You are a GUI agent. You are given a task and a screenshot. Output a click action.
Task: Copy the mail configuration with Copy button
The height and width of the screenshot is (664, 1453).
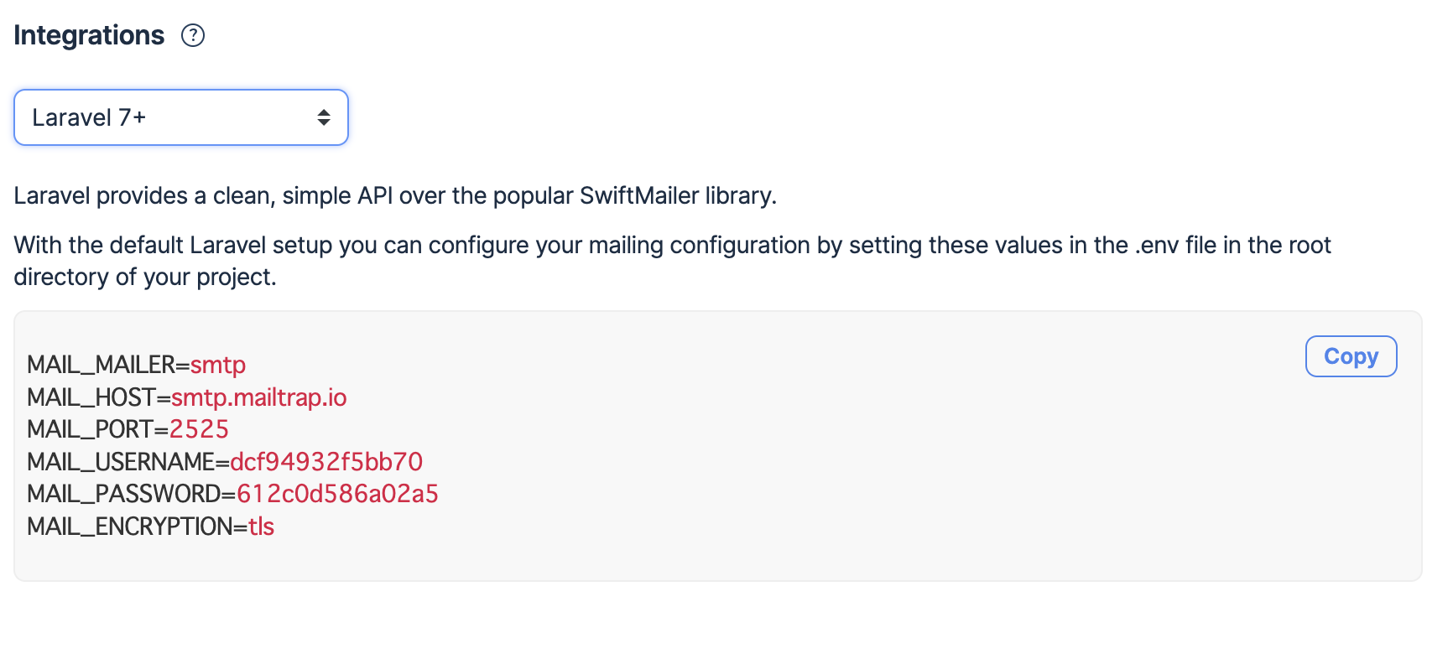pyautogui.click(x=1351, y=356)
